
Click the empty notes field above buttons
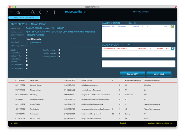138,64
